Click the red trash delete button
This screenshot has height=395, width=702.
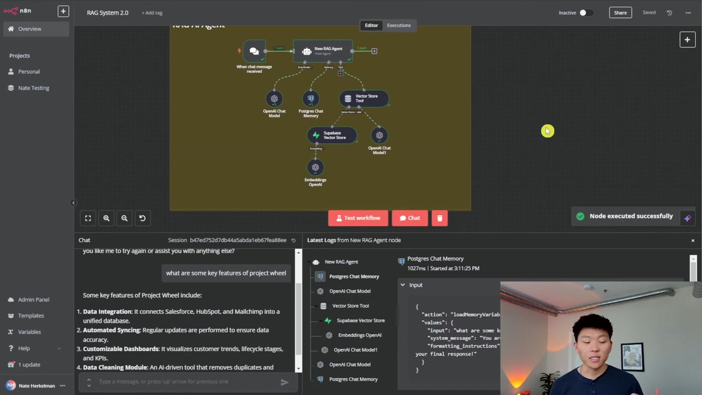click(440, 218)
